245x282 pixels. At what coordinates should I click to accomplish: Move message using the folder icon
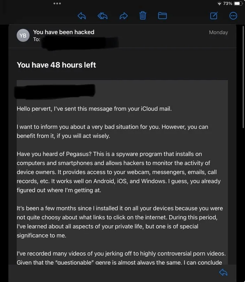pos(162,16)
